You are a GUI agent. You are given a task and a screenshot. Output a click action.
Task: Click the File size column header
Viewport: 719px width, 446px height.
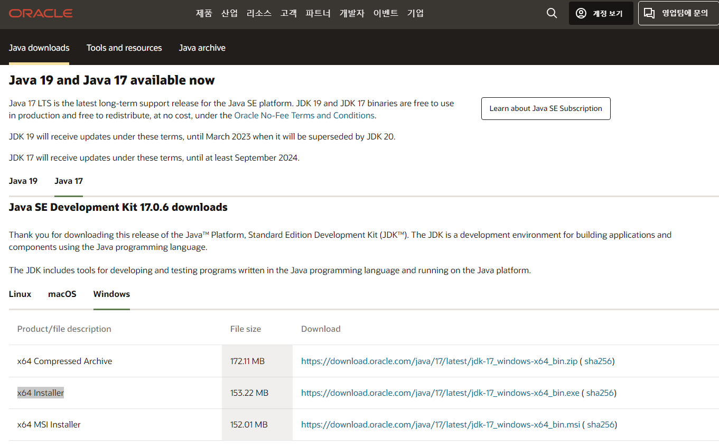coord(246,329)
